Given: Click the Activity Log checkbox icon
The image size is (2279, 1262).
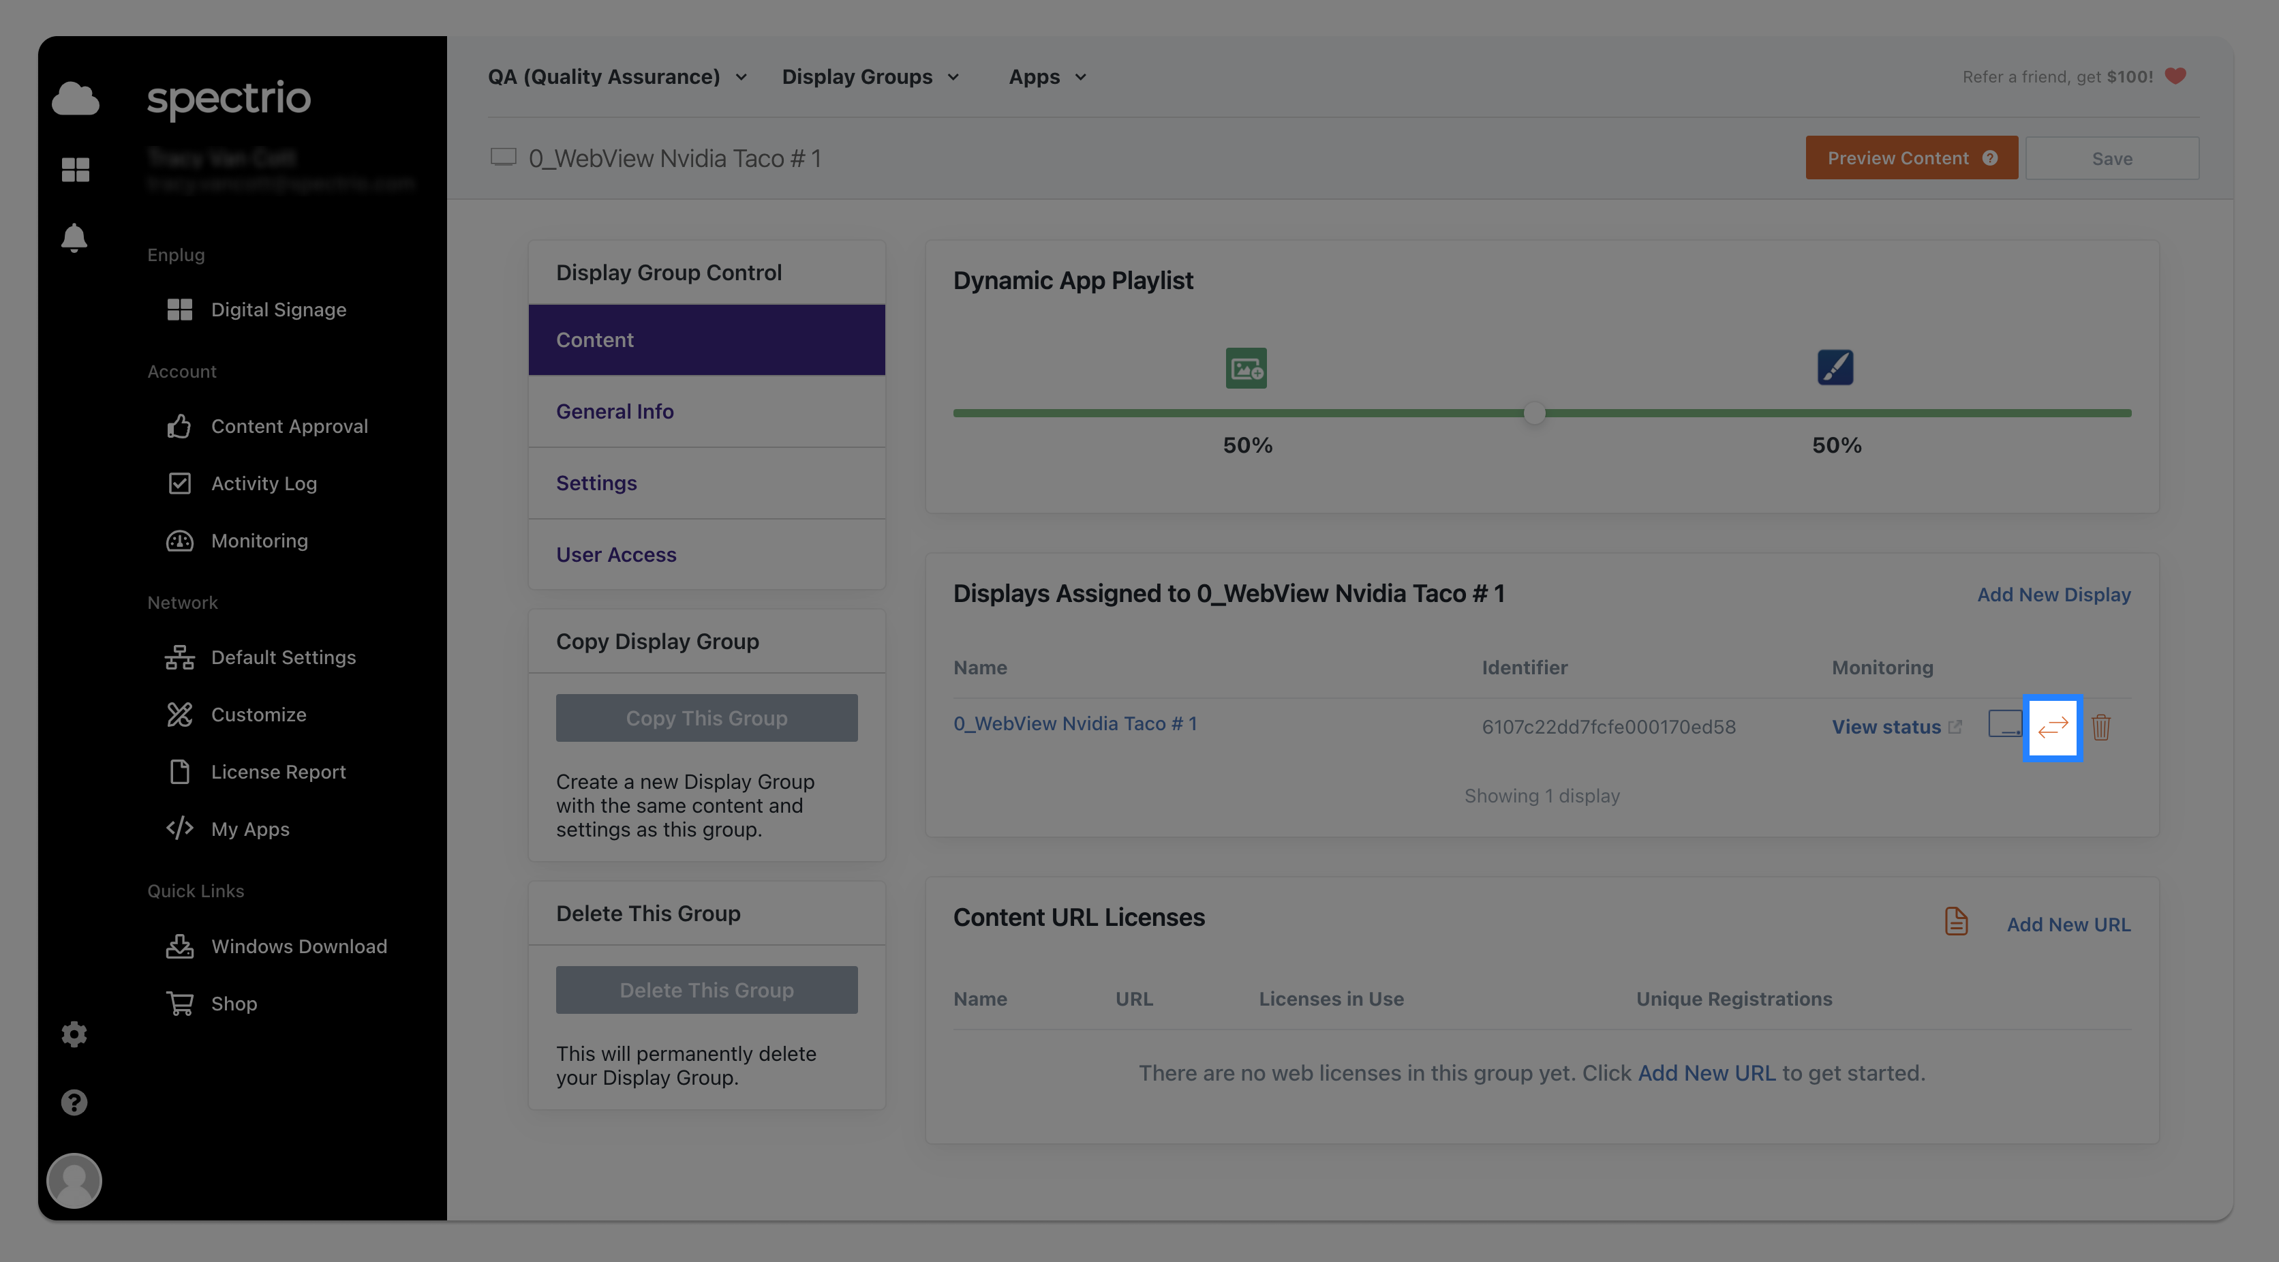Looking at the screenshot, I should [x=180, y=483].
